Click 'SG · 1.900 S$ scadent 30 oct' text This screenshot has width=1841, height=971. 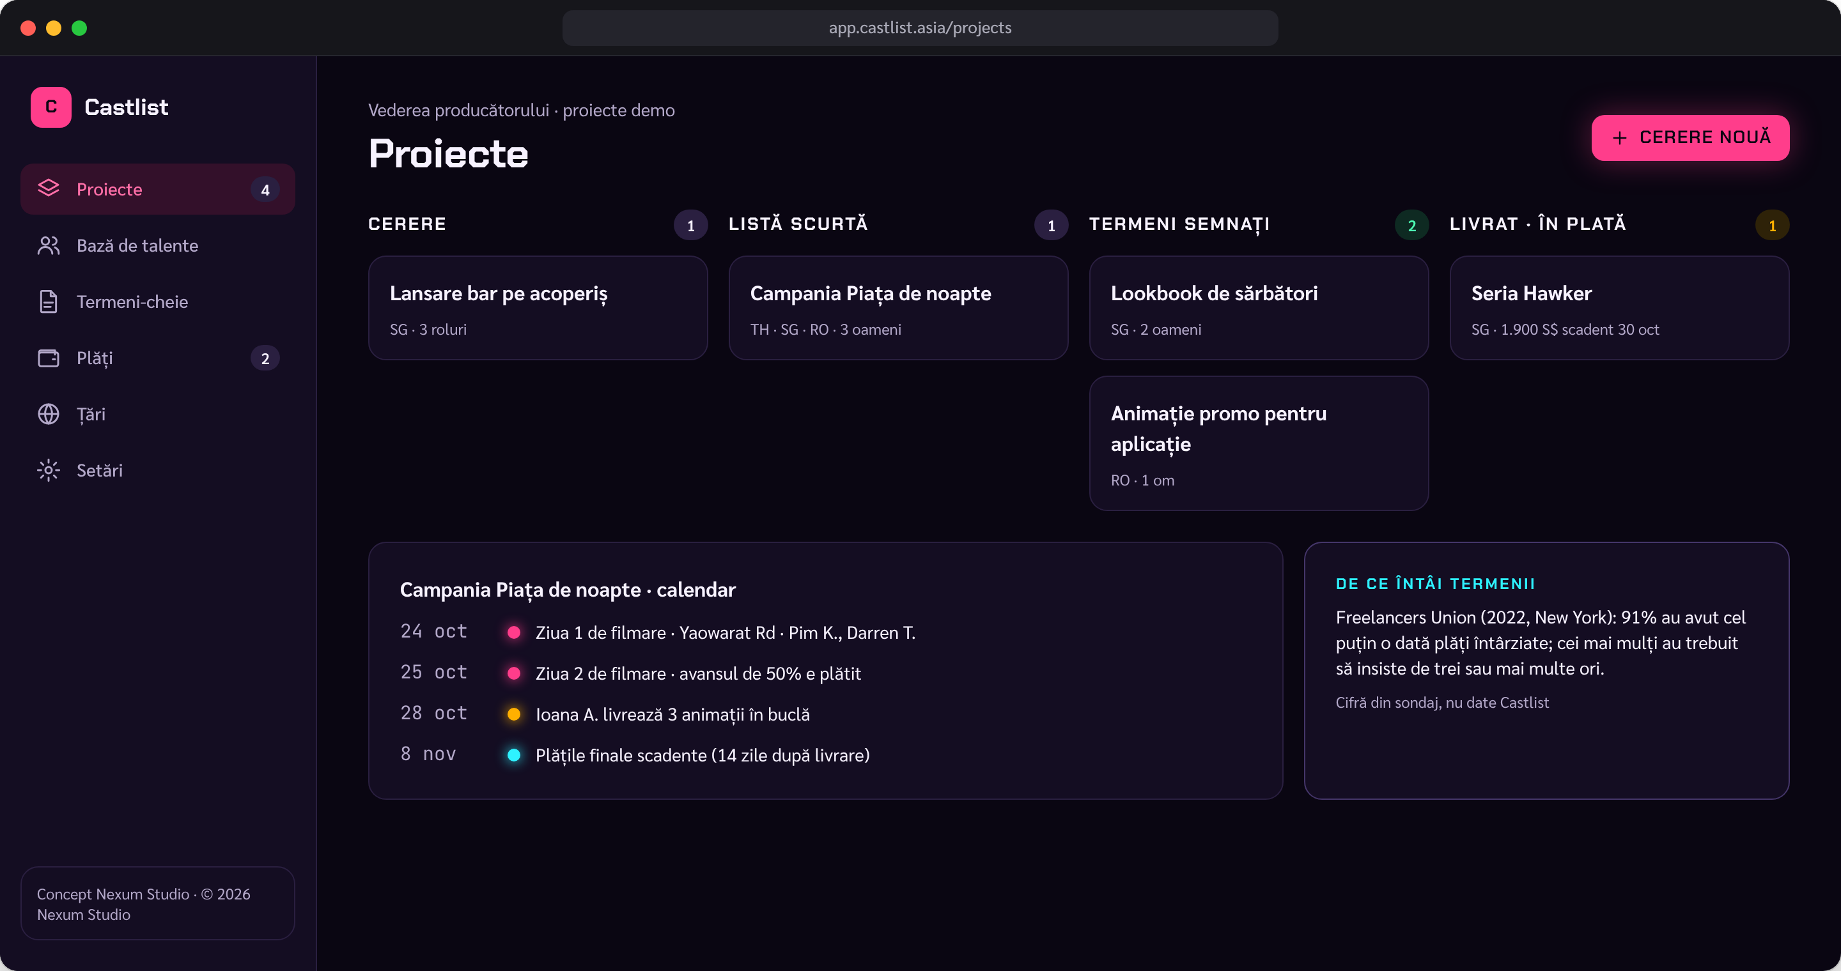(1565, 329)
